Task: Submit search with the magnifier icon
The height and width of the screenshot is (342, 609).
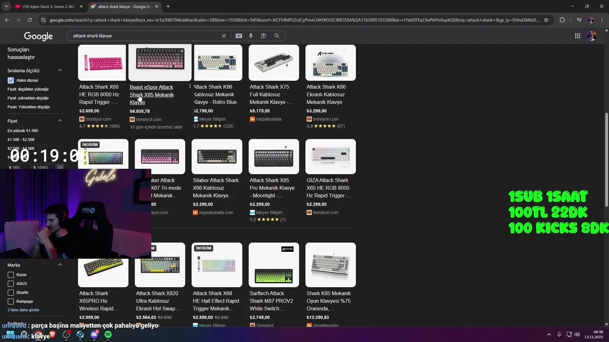Action: point(276,36)
